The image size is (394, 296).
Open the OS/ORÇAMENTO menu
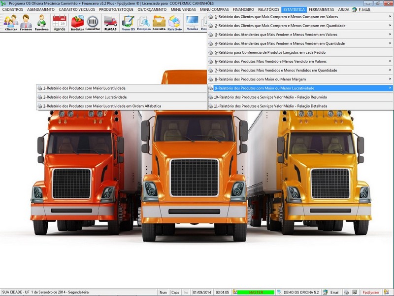click(x=152, y=9)
